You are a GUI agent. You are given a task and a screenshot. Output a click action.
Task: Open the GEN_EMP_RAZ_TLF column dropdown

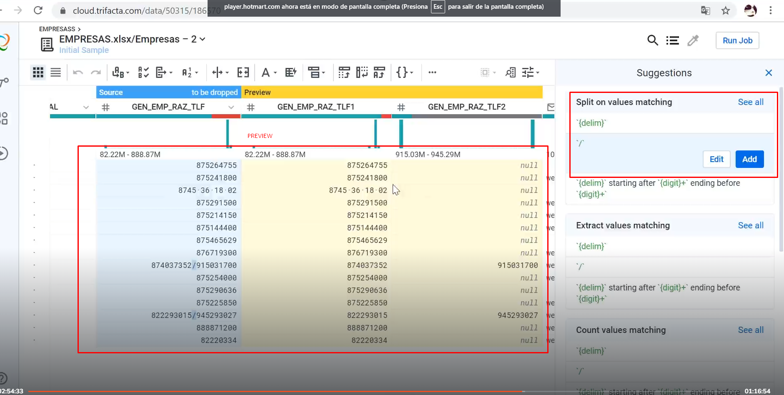[232, 107]
